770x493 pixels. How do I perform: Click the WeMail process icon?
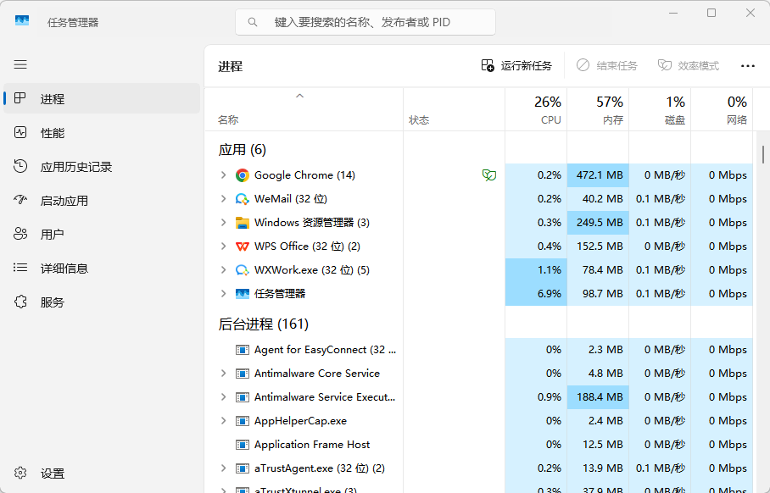[x=243, y=199]
